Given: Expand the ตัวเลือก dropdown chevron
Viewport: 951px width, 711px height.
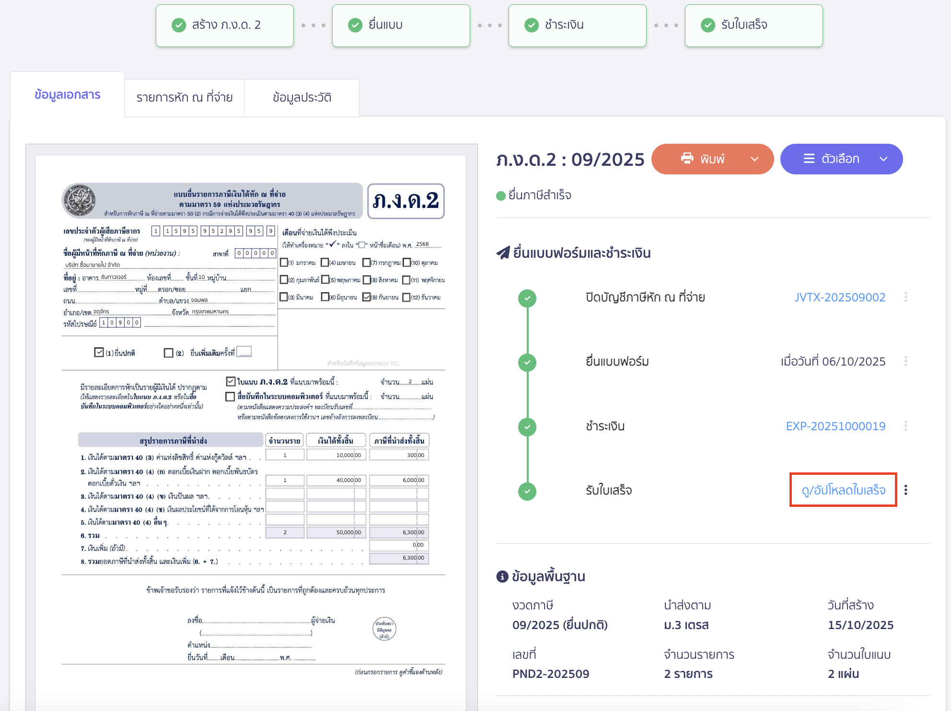Looking at the screenshot, I should coord(883,159).
